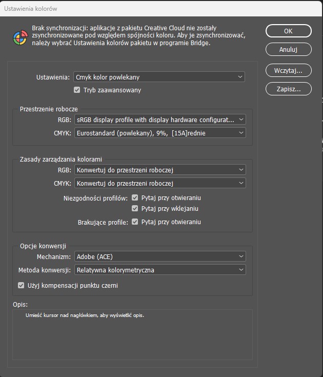Click the Opis label
This screenshot has width=323, height=377.
point(20,304)
